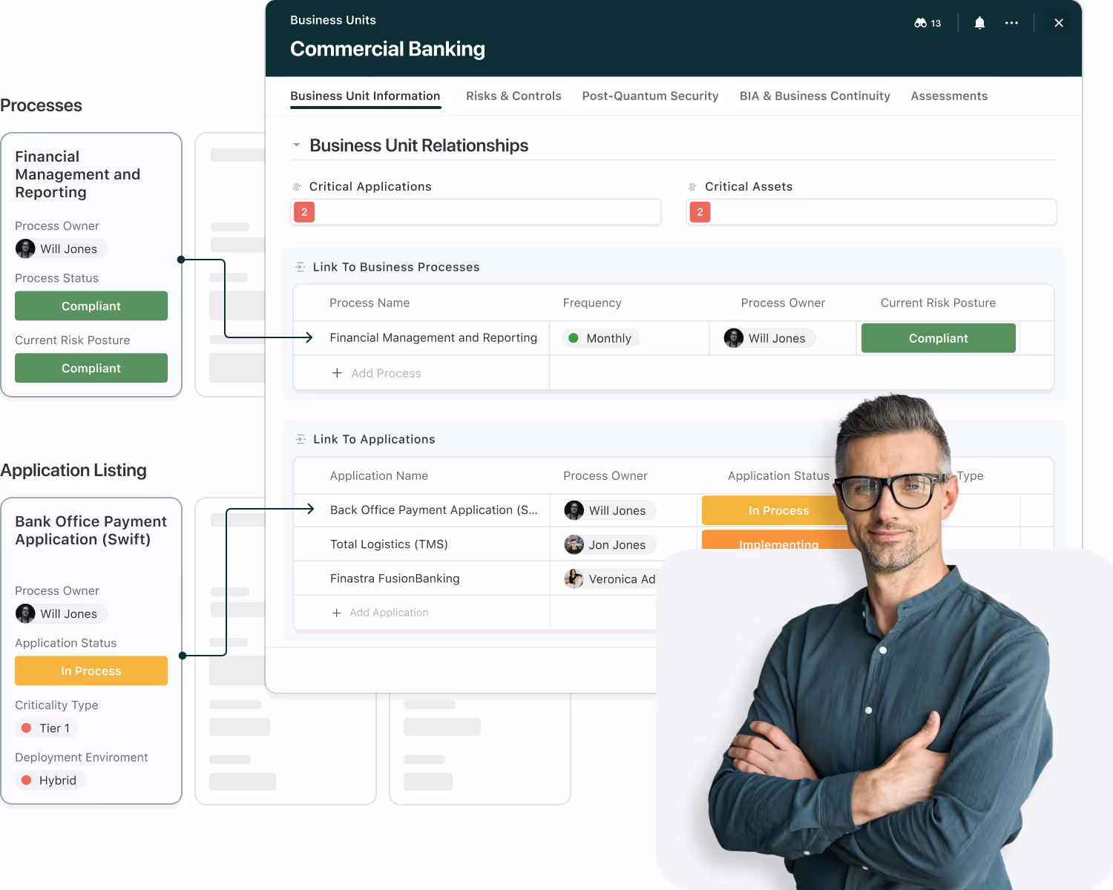Add a new process row
The height and width of the screenshot is (890, 1113).
pyautogui.click(x=376, y=373)
